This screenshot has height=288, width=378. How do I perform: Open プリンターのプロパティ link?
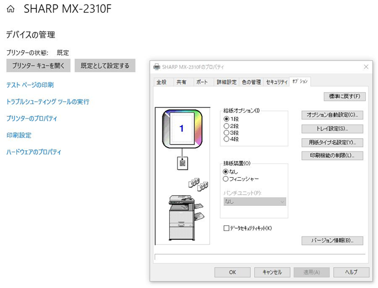click(31, 119)
